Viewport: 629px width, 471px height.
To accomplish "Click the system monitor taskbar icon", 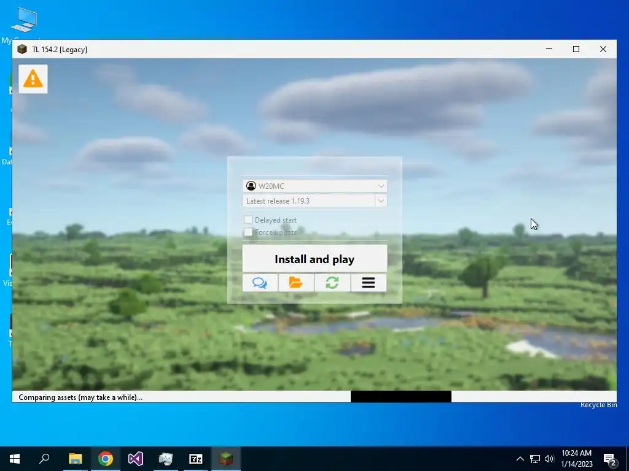I will coord(166,459).
